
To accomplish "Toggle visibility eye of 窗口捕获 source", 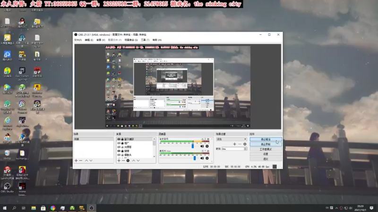I will point(119,139).
